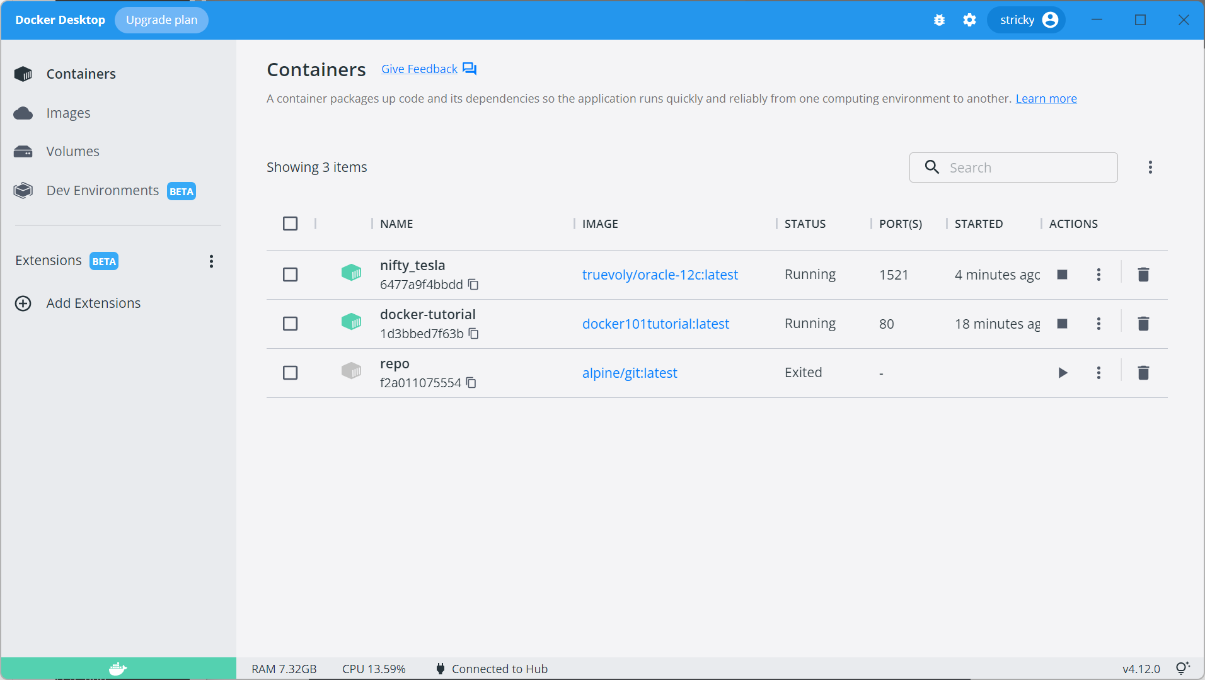This screenshot has height=680, width=1205.
Task: Open alpine/git:latest image link
Action: (630, 373)
